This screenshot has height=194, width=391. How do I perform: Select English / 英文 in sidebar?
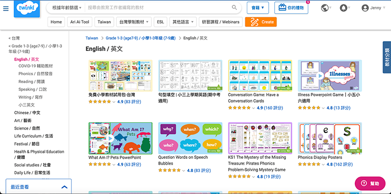click(x=27, y=59)
